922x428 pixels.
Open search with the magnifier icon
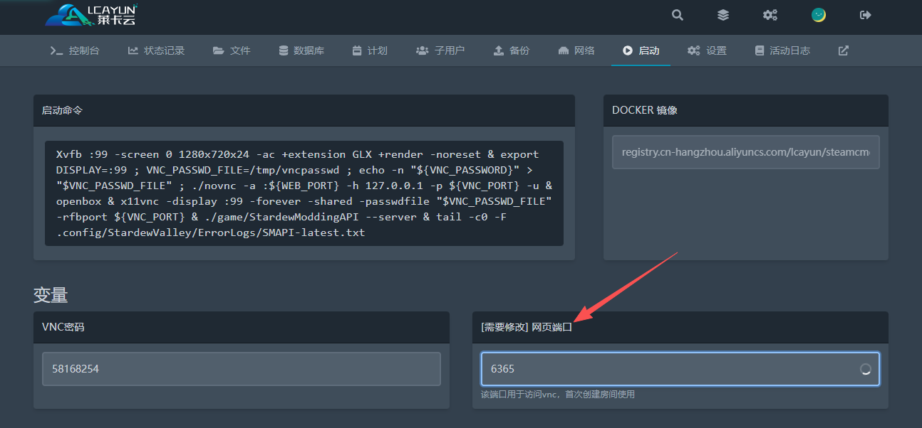pyautogui.click(x=678, y=15)
